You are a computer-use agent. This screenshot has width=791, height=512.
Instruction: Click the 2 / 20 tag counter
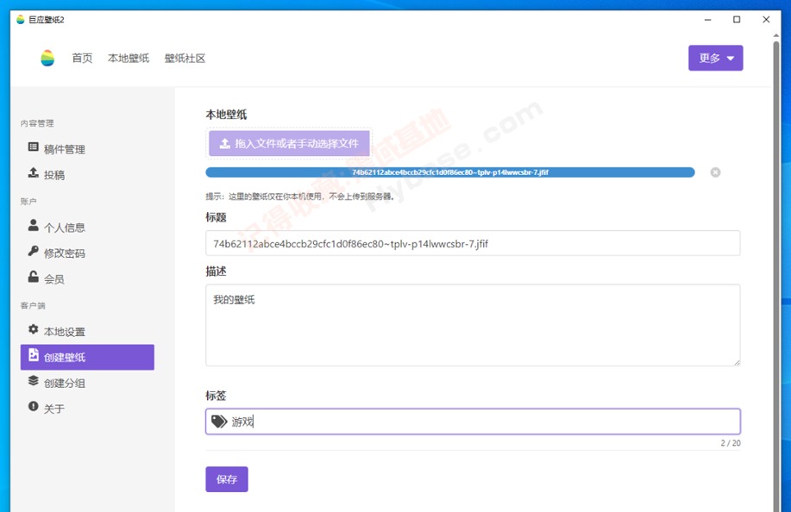(x=731, y=443)
